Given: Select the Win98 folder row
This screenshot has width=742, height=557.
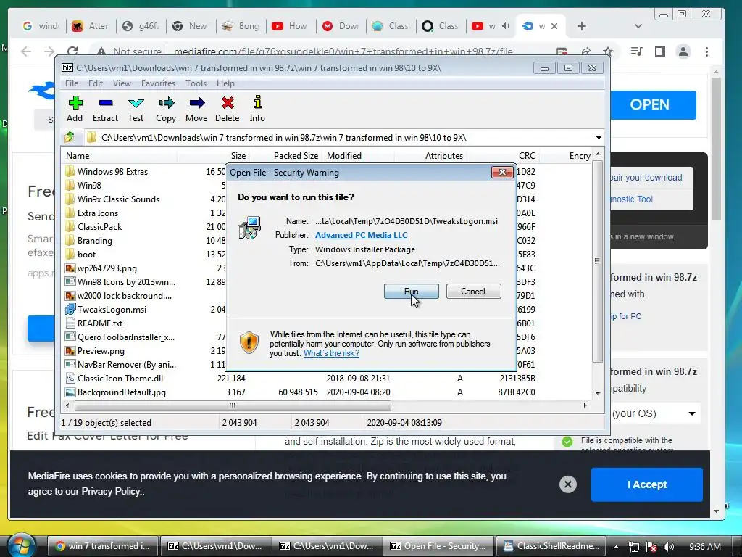Looking at the screenshot, I should (x=89, y=185).
